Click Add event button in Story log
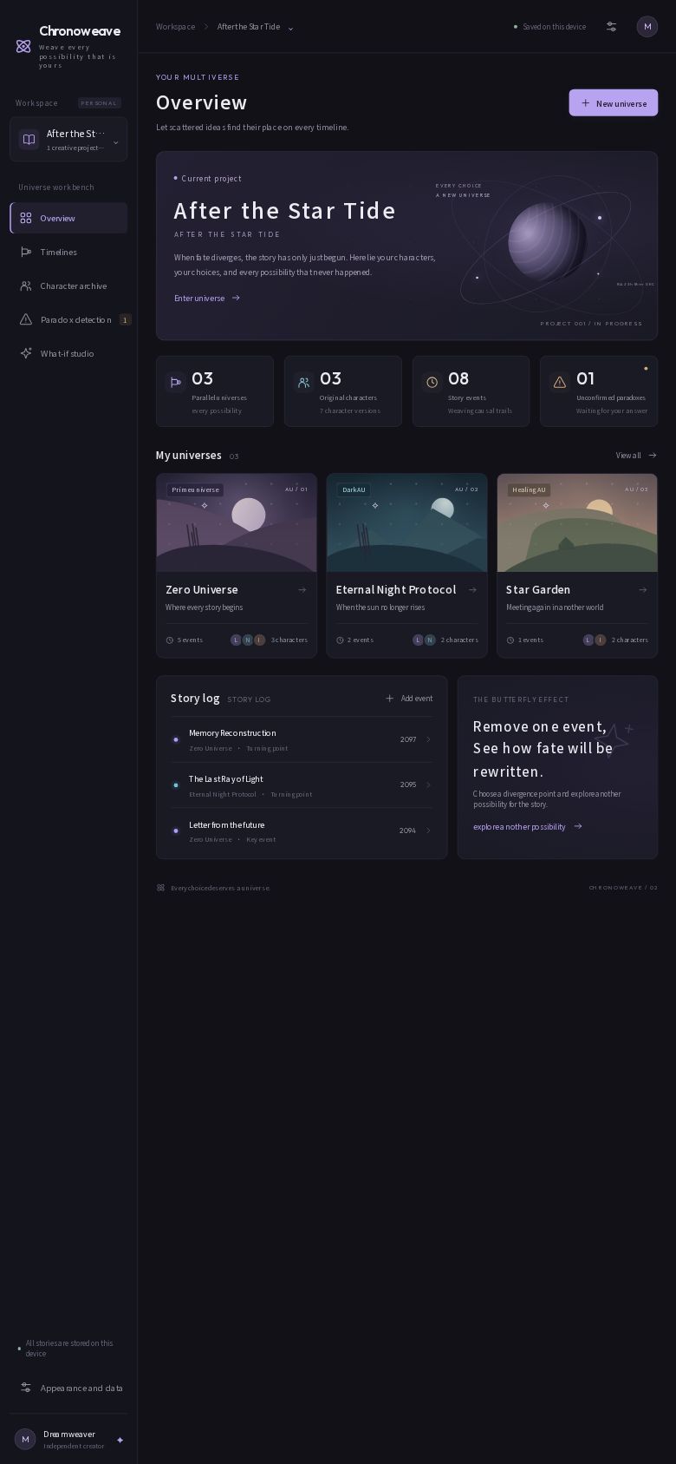The height and width of the screenshot is (1464, 676). (409, 699)
